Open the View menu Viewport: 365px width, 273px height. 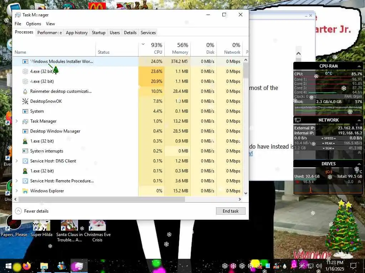(x=50, y=24)
